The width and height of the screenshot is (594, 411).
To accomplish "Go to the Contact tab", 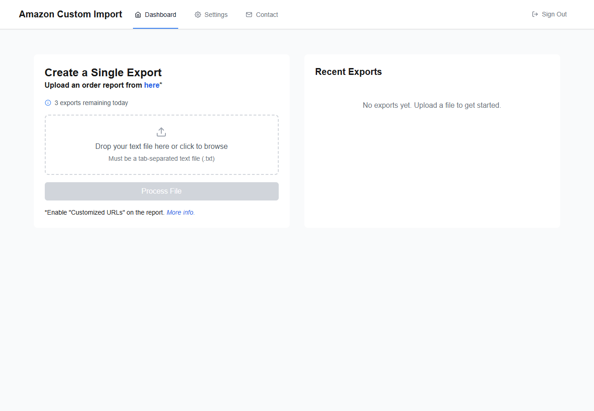I will (x=262, y=15).
